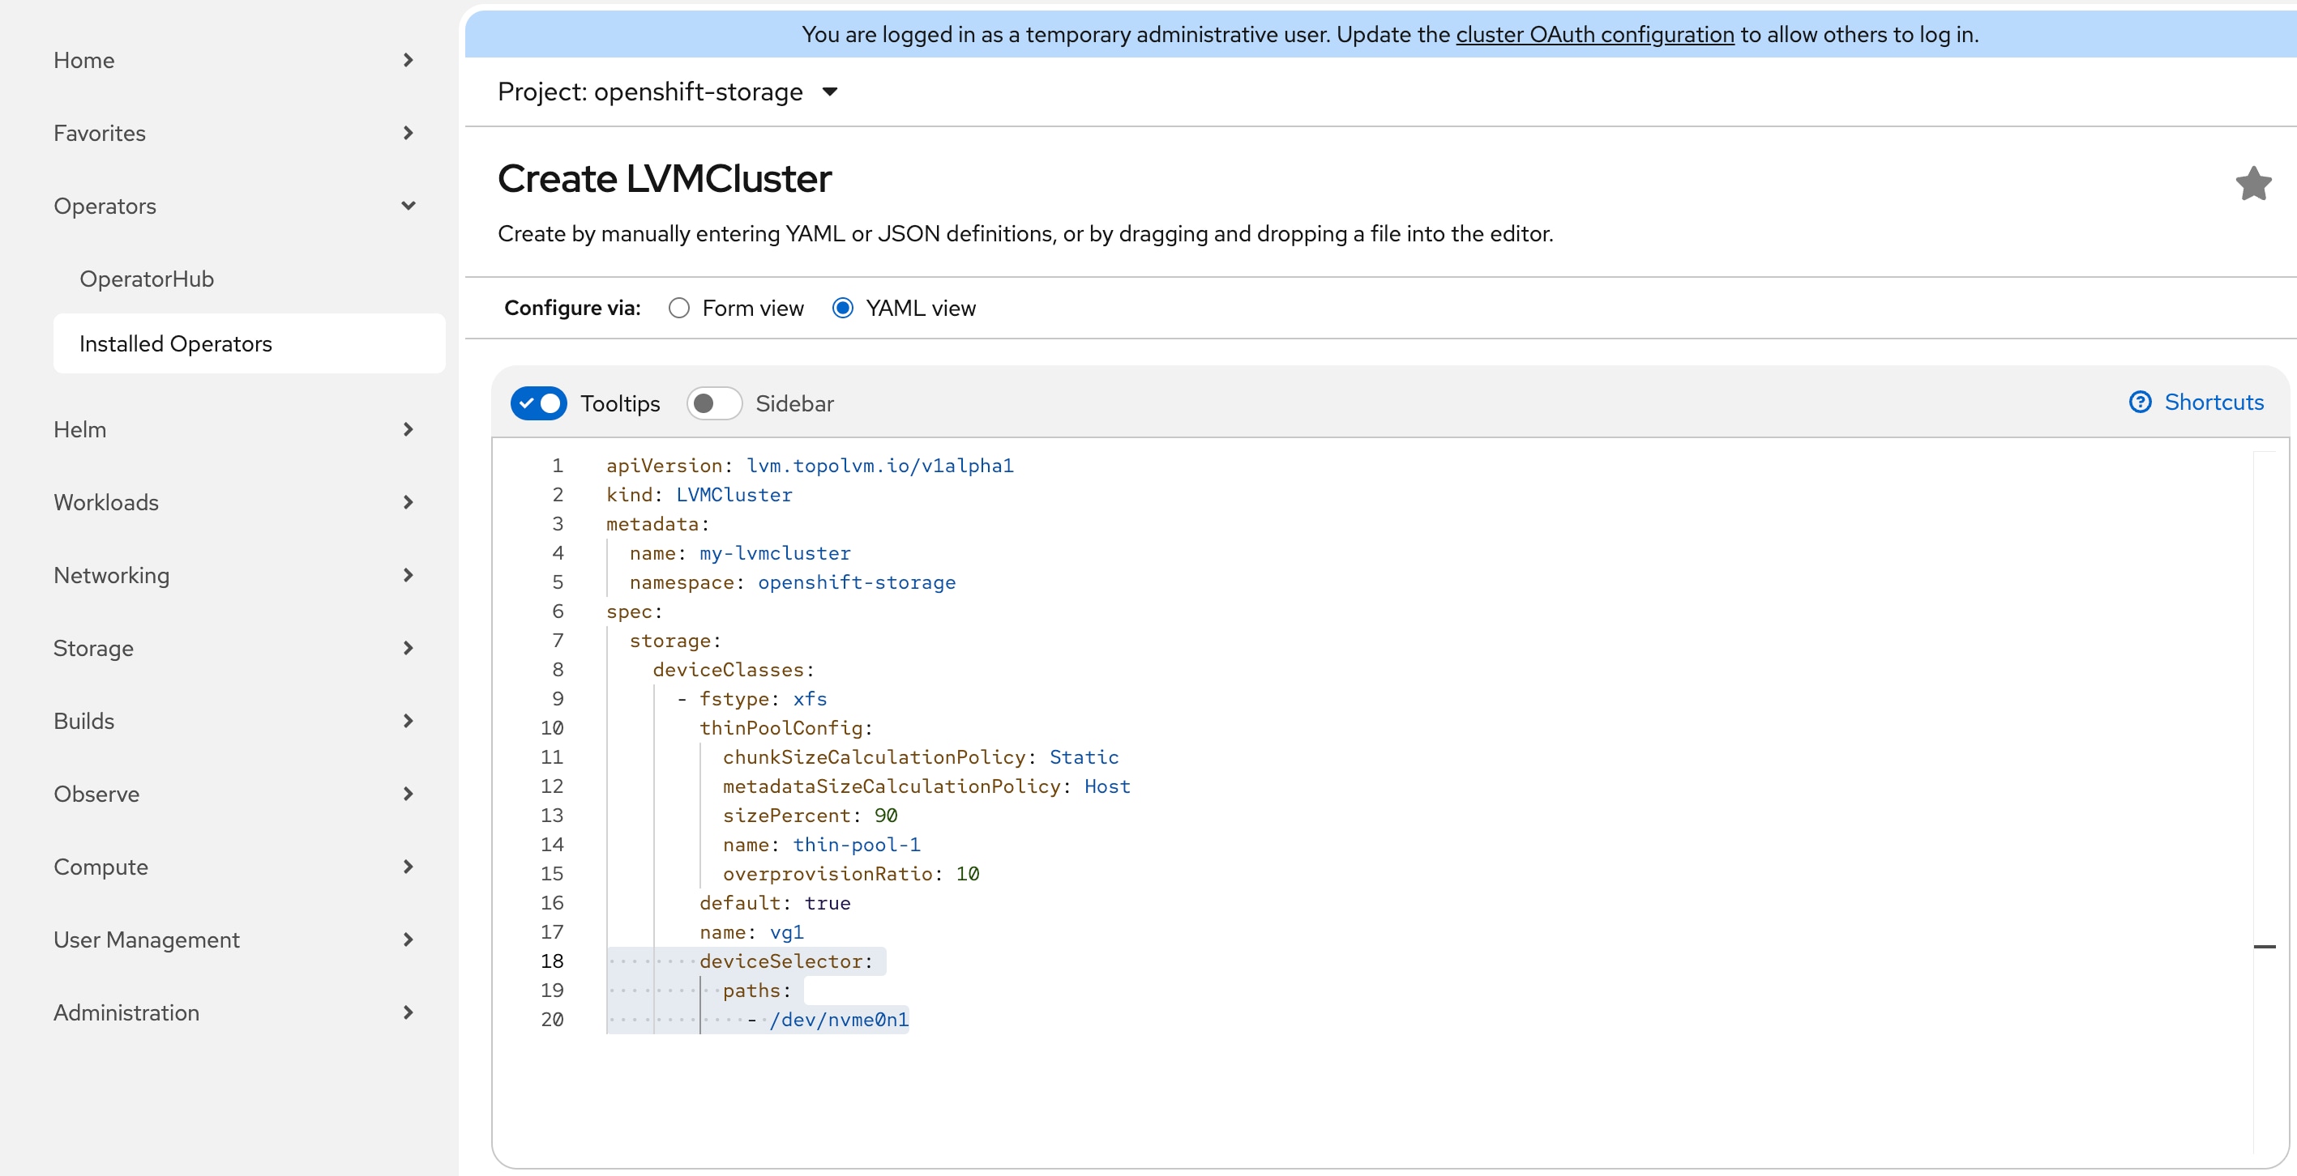Click the sizePercent 90 value
2297x1176 pixels.
885,816
